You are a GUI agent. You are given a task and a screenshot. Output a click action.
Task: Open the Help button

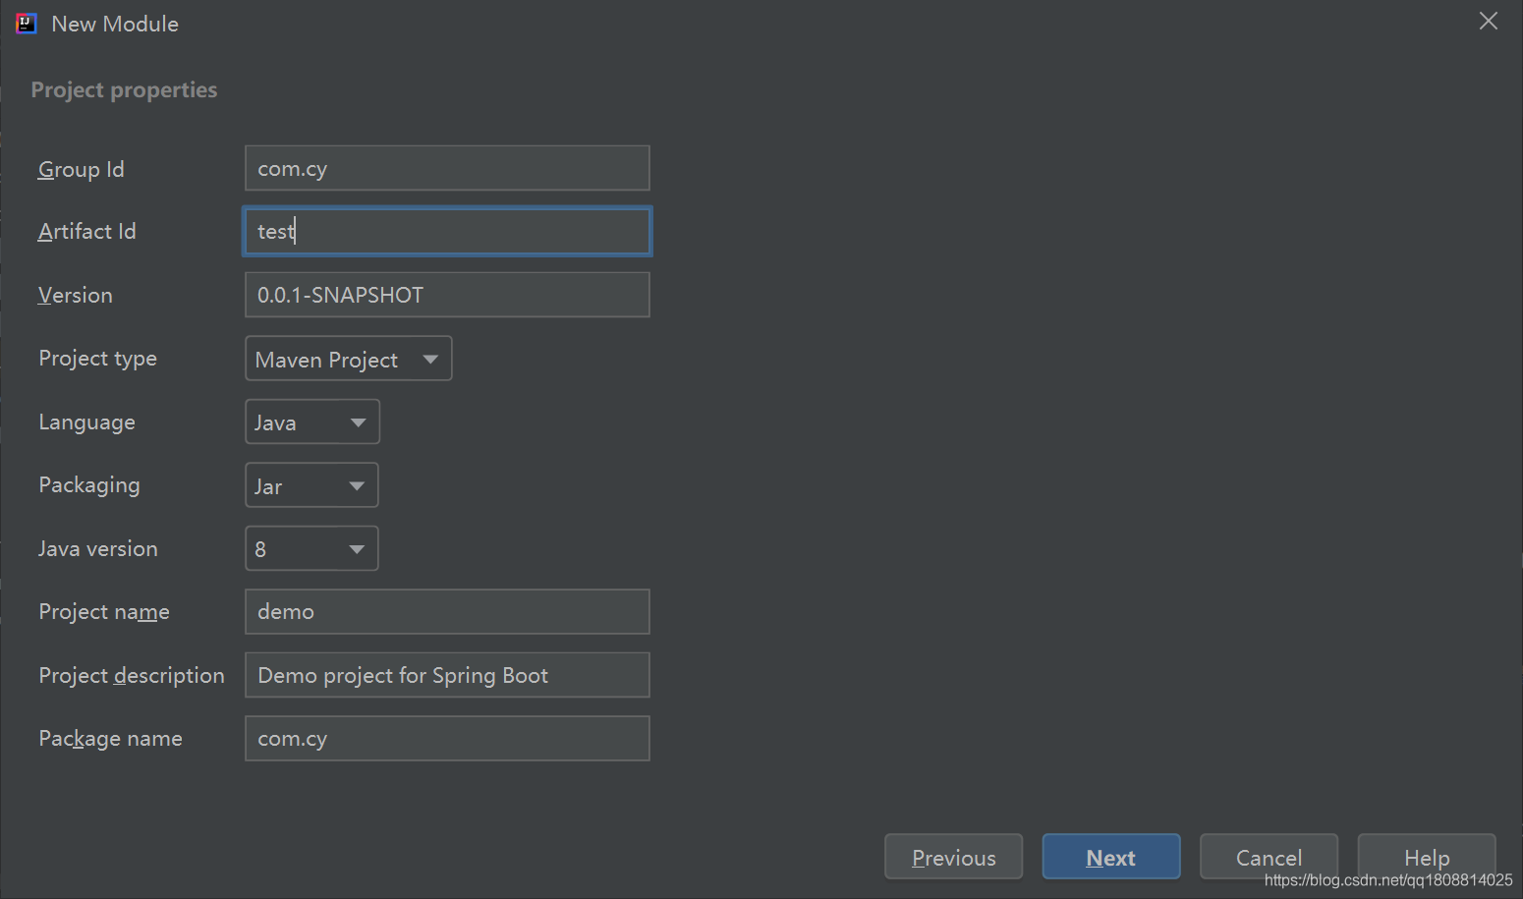pos(1426,857)
